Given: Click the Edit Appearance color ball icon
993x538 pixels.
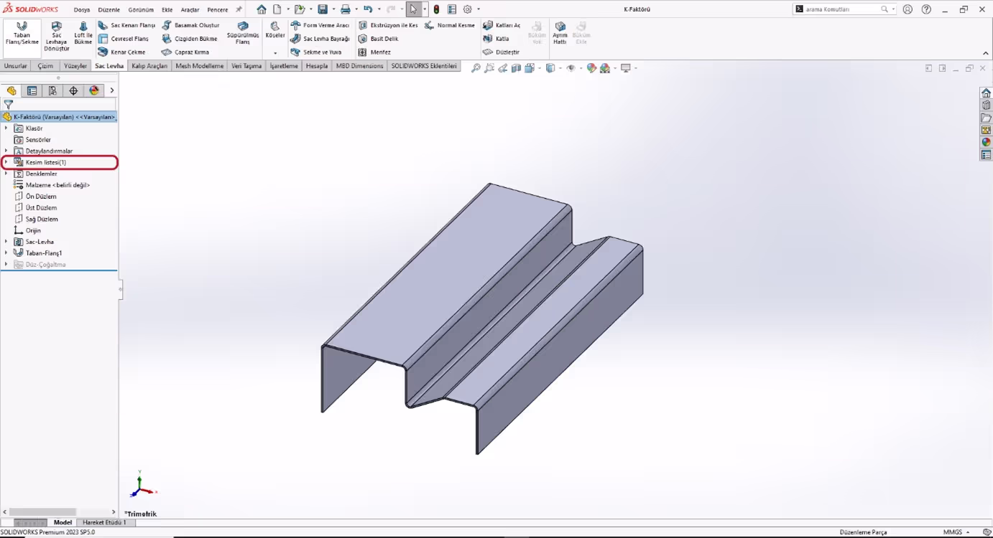Looking at the screenshot, I should coord(591,68).
